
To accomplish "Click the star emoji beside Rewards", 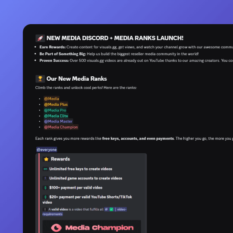I will pos(46,159).
